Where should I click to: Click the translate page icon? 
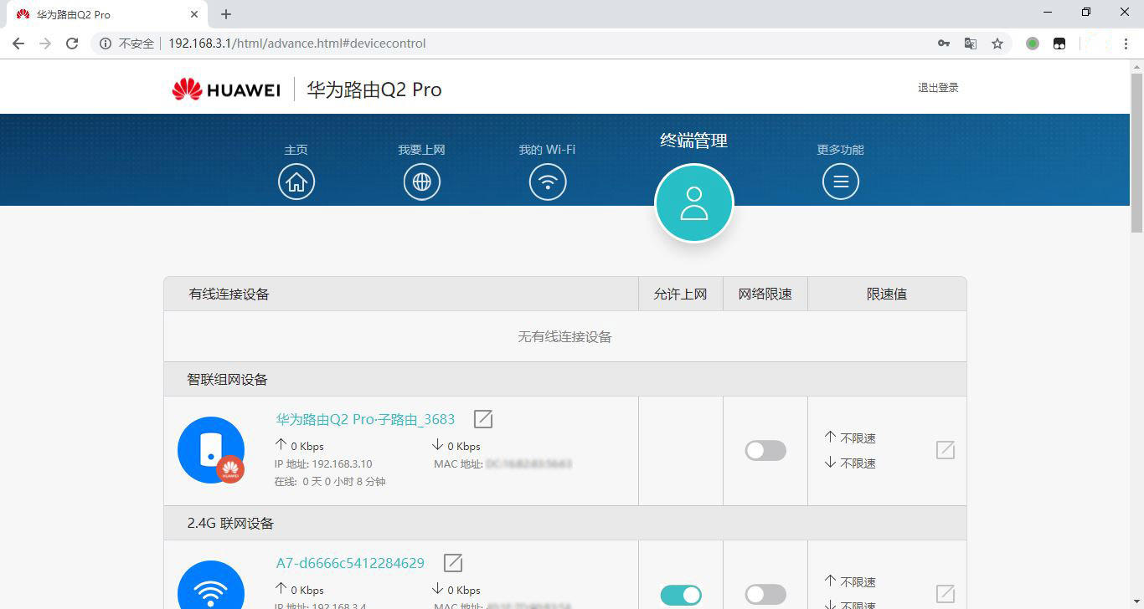coord(971,43)
